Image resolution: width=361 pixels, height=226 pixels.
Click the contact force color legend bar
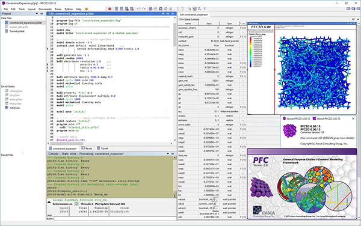pyautogui.click(x=251, y=52)
